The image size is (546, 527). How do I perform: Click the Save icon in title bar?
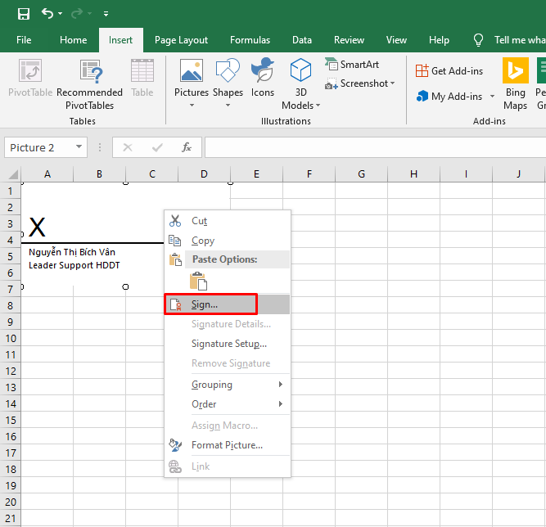23,14
